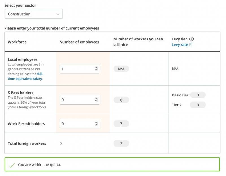Click the Levy tier info icon

click(x=191, y=39)
